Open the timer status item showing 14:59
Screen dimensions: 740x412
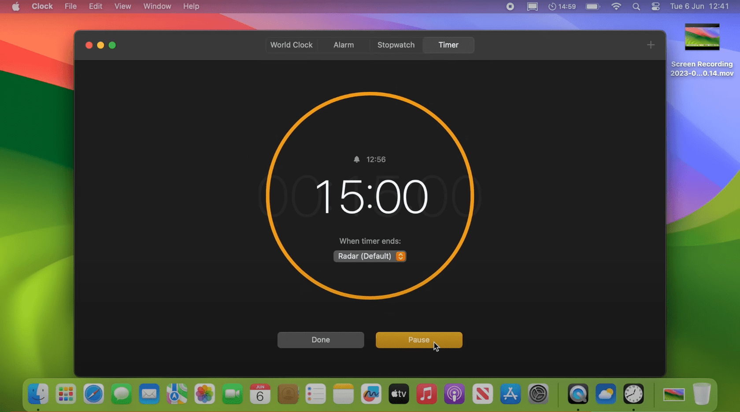562,7
